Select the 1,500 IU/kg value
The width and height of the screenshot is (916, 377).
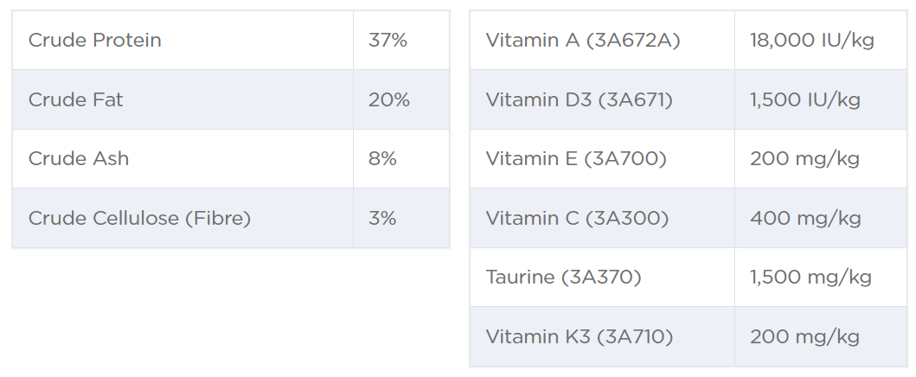[x=805, y=99]
